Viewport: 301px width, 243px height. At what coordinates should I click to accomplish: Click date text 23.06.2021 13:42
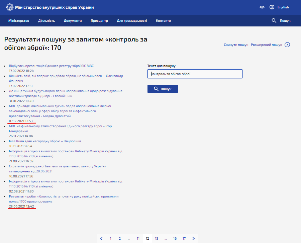[21, 206]
